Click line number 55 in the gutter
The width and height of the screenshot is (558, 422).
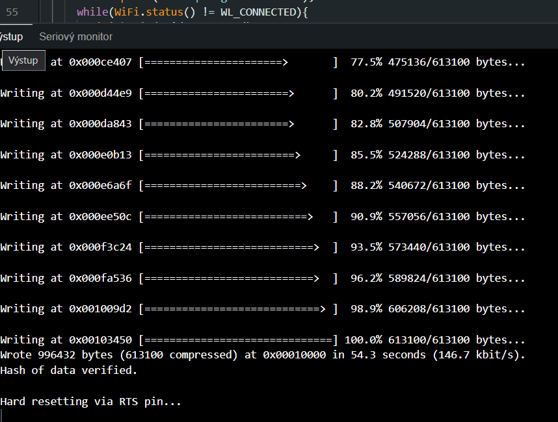coord(12,12)
